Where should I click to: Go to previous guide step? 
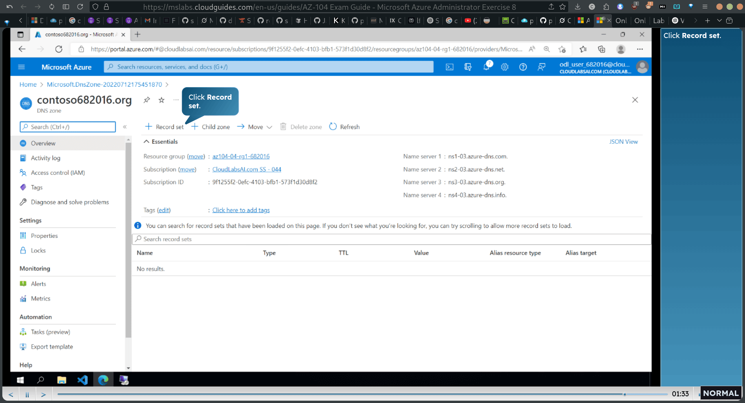(x=11, y=394)
